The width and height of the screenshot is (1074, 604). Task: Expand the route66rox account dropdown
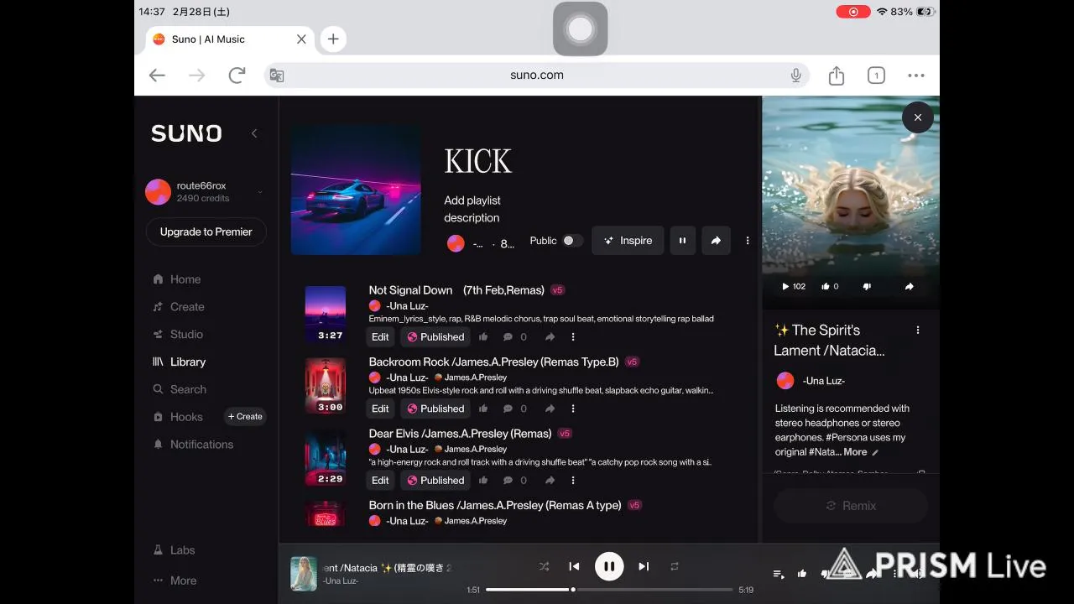(260, 192)
